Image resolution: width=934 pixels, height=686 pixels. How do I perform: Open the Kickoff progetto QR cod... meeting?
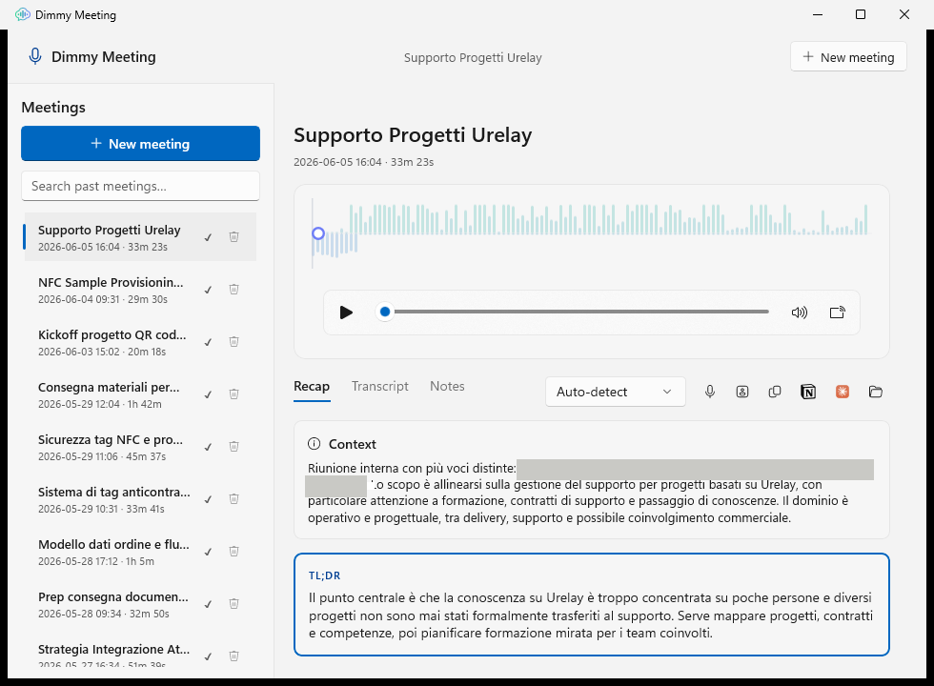[x=141, y=342]
